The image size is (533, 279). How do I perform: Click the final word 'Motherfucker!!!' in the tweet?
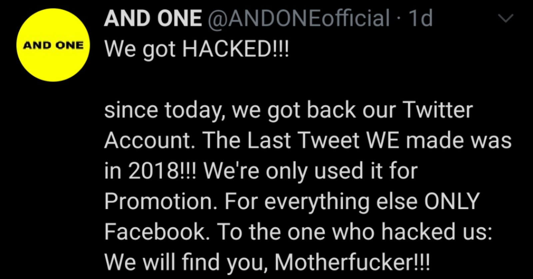(352, 262)
